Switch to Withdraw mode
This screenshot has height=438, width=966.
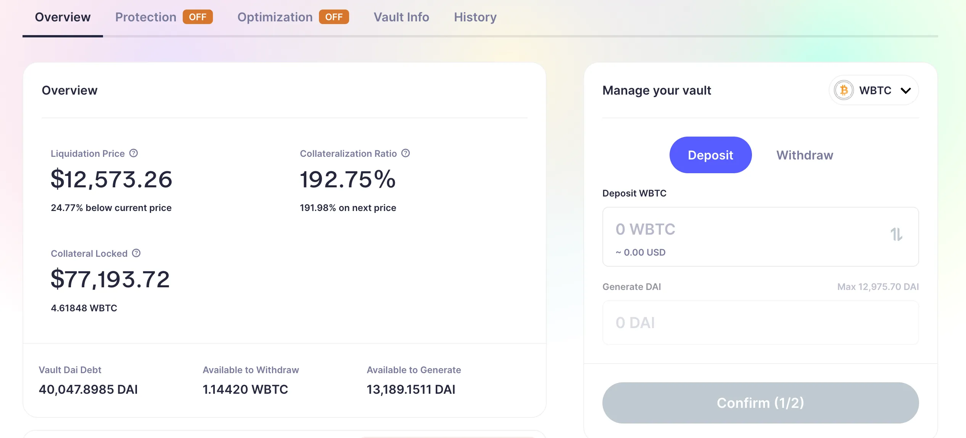coord(805,155)
